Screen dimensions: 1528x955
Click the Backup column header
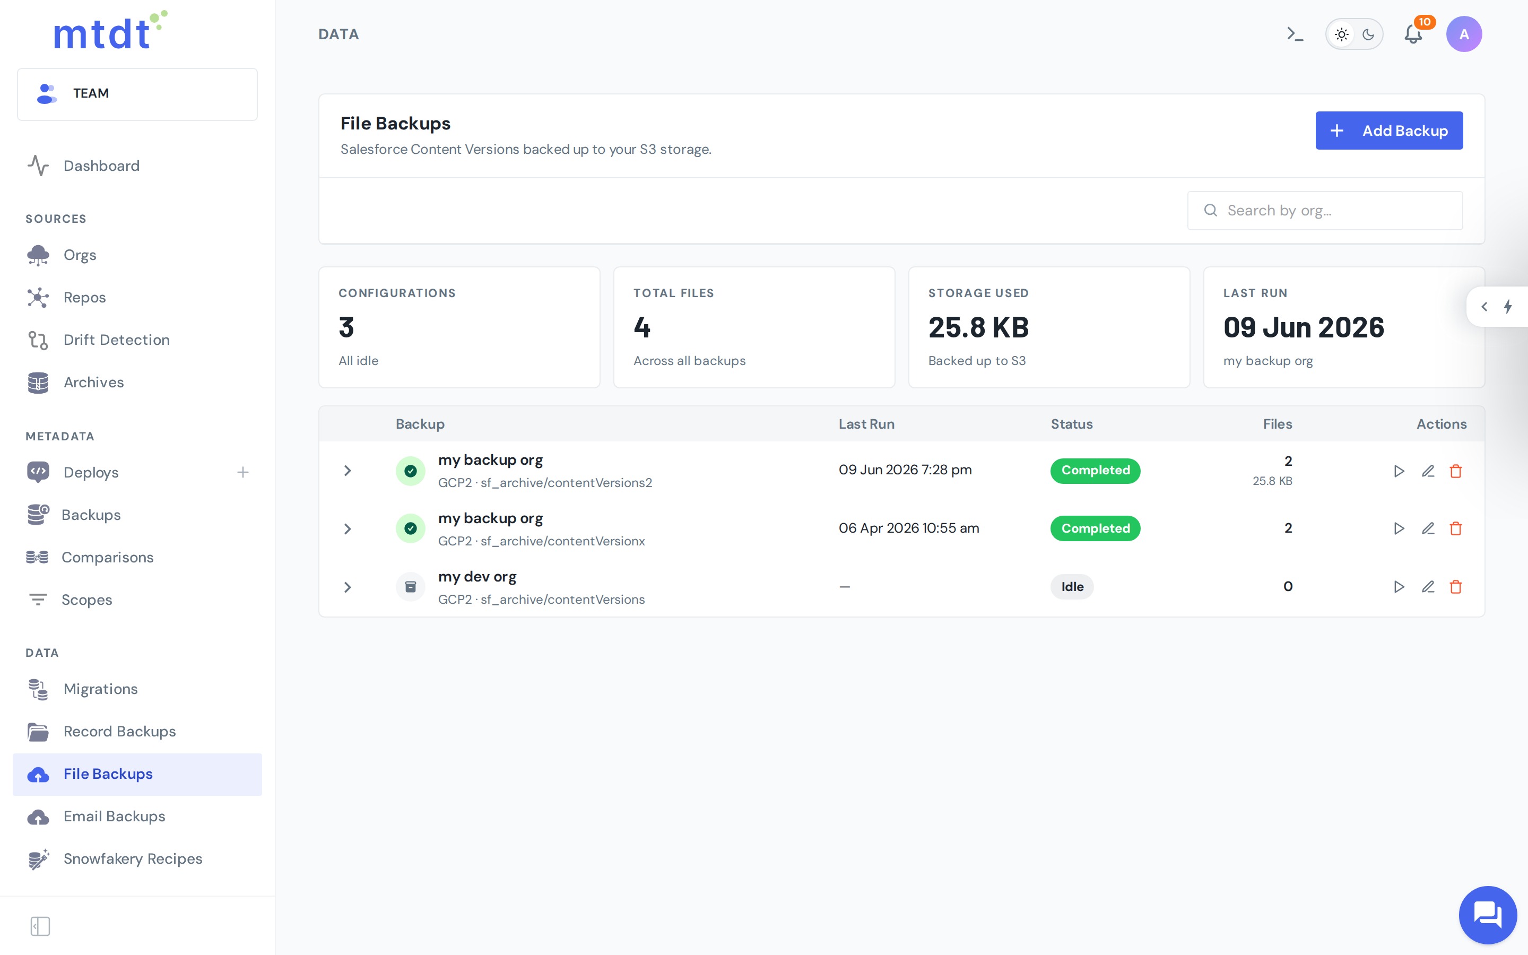point(420,424)
